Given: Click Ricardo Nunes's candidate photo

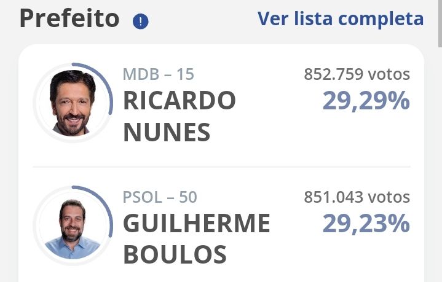Looking at the screenshot, I should coord(73,102).
